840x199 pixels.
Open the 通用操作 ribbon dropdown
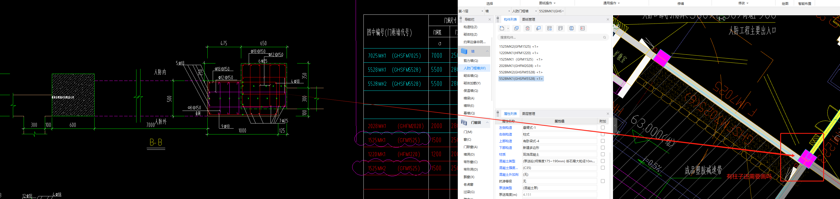point(611,3)
